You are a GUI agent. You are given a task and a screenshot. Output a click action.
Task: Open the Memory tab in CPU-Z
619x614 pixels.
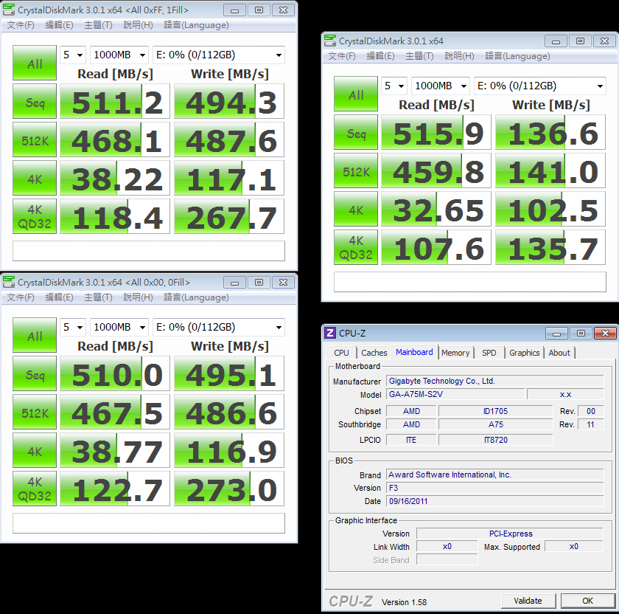pyautogui.click(x=455, y=353)
